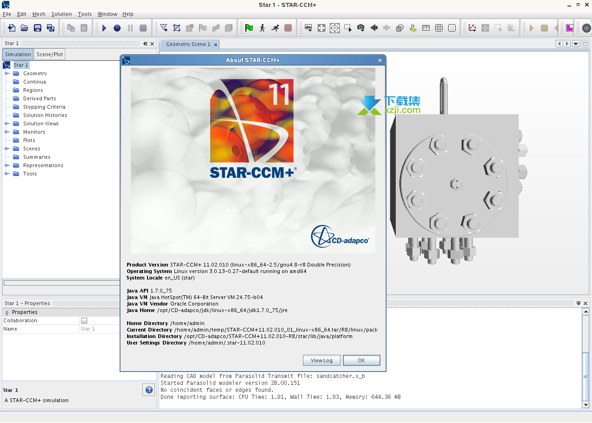Toggle the Collaboration checkbox
Viewport: 592px width, 423px height.
(84, 320)
